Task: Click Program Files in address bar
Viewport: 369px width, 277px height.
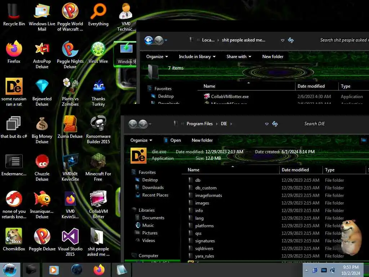Action: pos(200,124)
